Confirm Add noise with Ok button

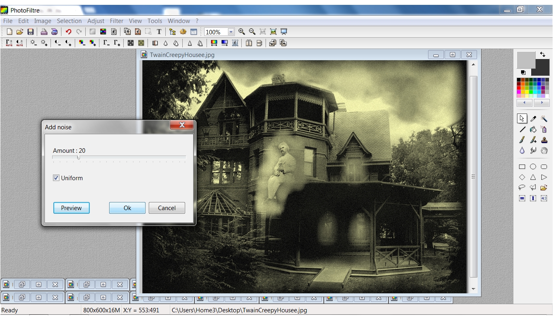click(x=127, y=208)
